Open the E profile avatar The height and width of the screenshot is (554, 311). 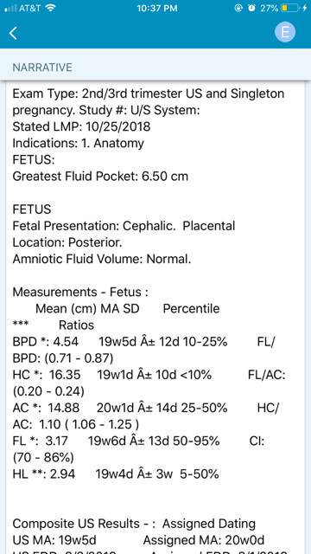coord(285,32)
